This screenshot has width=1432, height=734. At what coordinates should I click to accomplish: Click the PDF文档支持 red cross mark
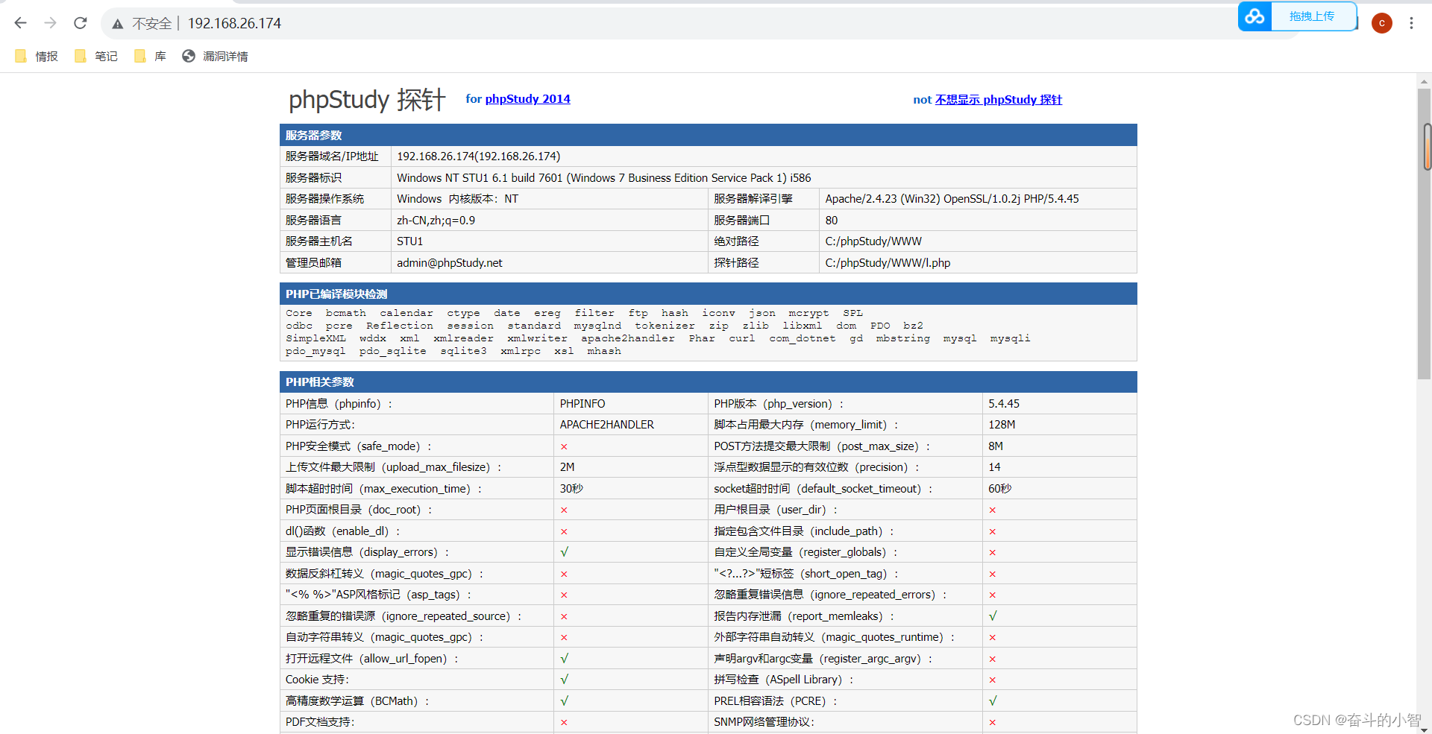pos(564,723)
